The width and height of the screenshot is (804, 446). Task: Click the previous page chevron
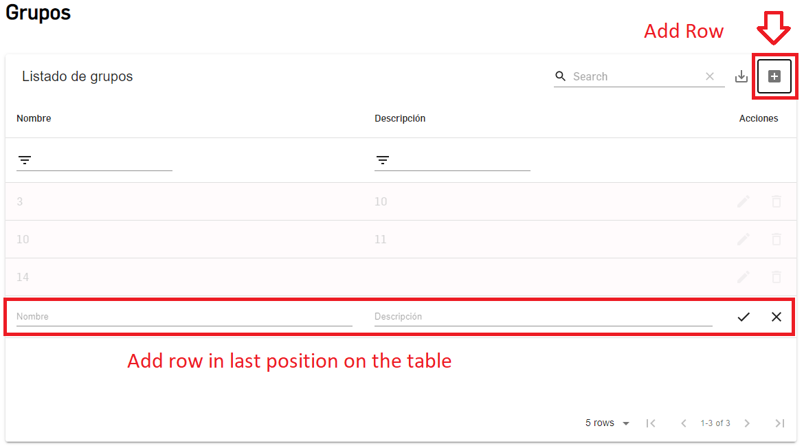pos(684,423)
